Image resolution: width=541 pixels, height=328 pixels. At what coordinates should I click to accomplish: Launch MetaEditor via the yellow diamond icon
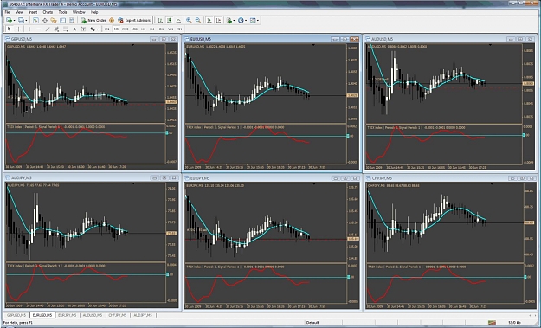pyautogui.click(x=112, y=21)
